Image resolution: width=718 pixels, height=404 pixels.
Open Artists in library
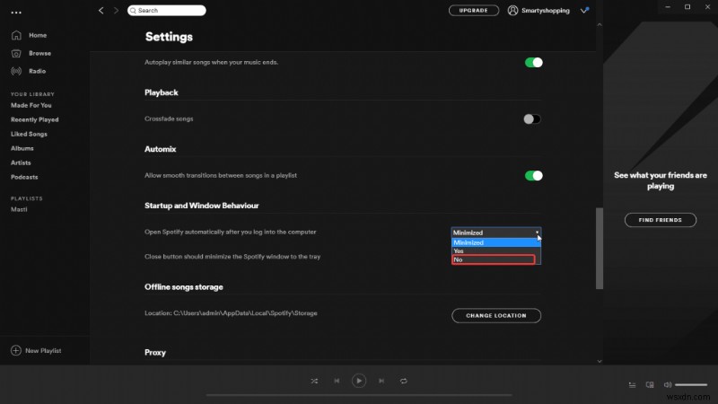[21, 162]
